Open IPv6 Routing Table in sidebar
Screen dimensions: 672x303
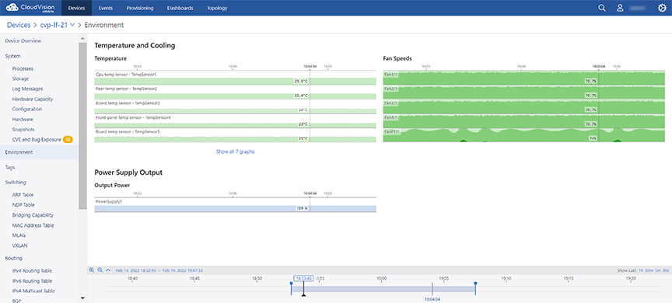tap(32, 280)
